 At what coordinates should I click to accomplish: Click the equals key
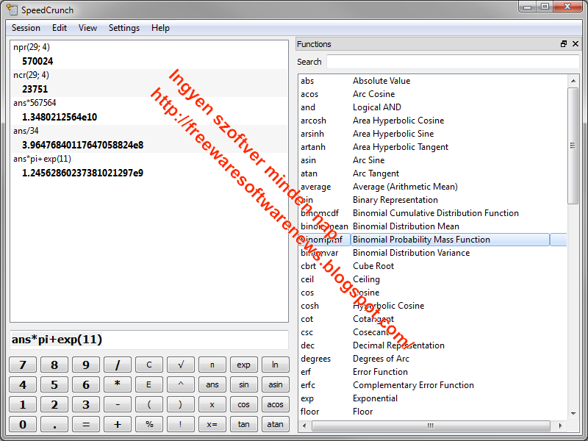tap(86, 424)
